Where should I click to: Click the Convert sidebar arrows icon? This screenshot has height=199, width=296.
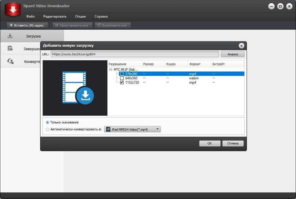pyautogui.click(x=10, y=61)
